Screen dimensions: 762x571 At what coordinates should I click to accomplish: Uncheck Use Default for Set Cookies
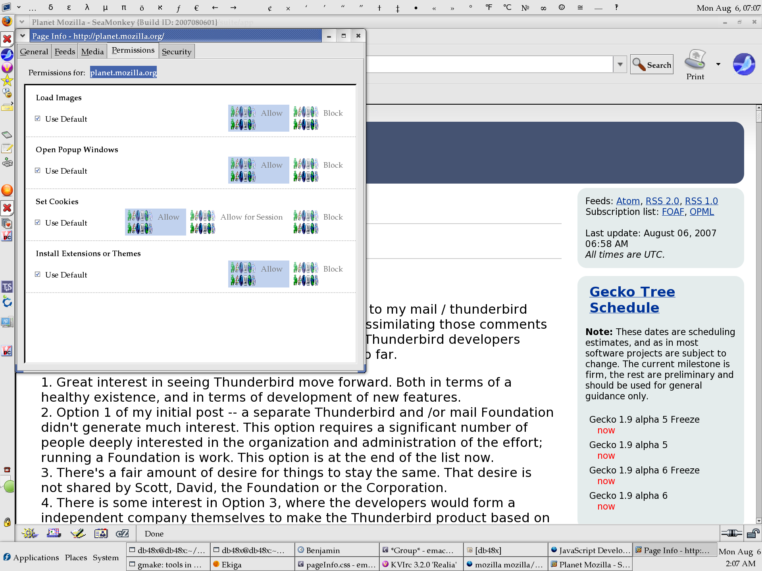tap(38, 222)
